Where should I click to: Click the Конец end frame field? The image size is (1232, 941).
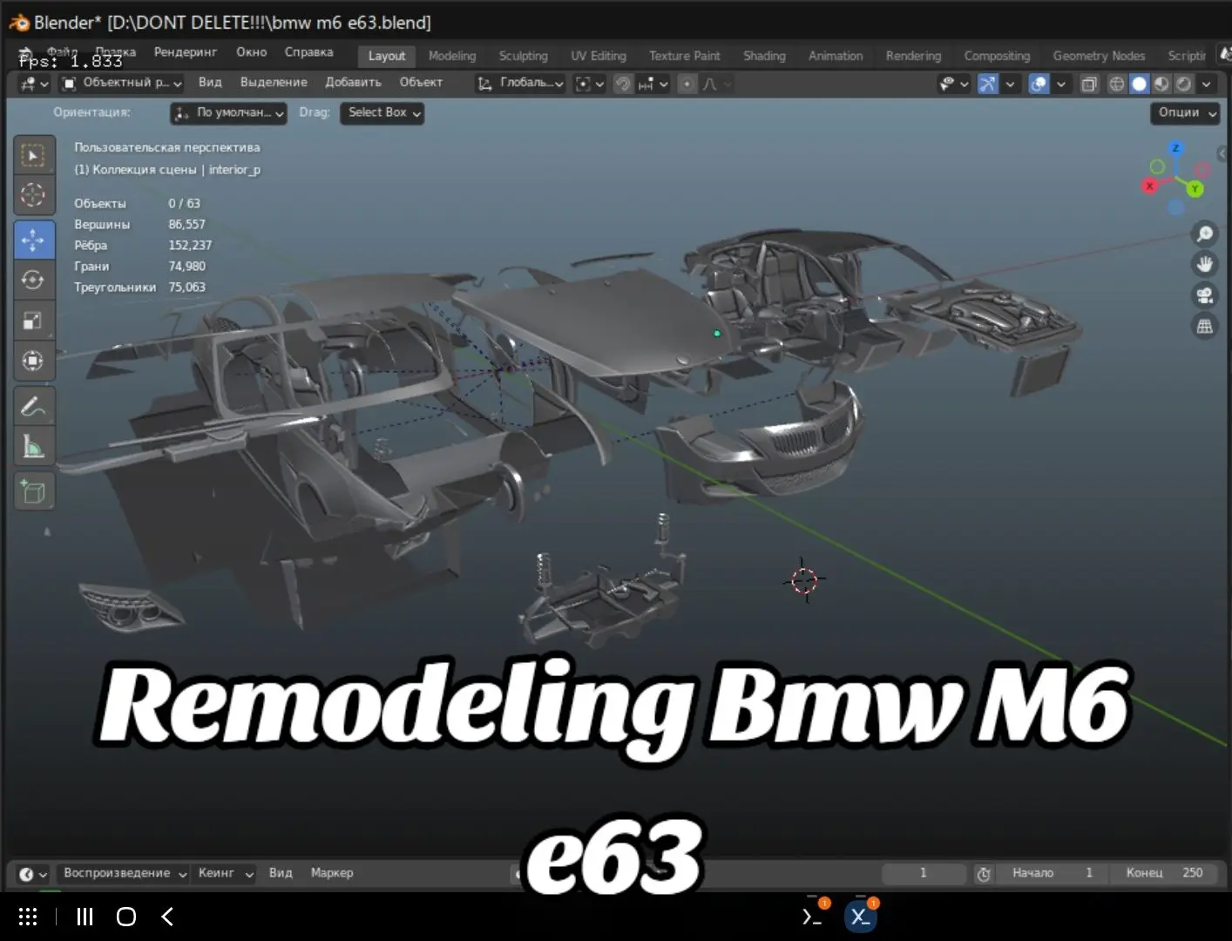(1165, 873)
